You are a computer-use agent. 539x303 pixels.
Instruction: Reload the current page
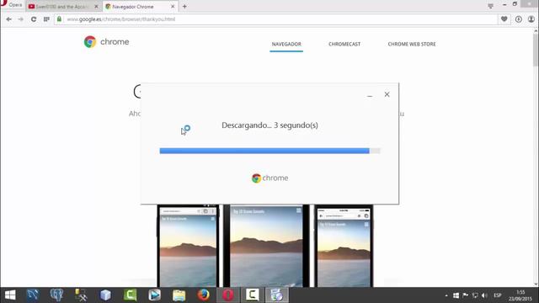tap(34, 19)
